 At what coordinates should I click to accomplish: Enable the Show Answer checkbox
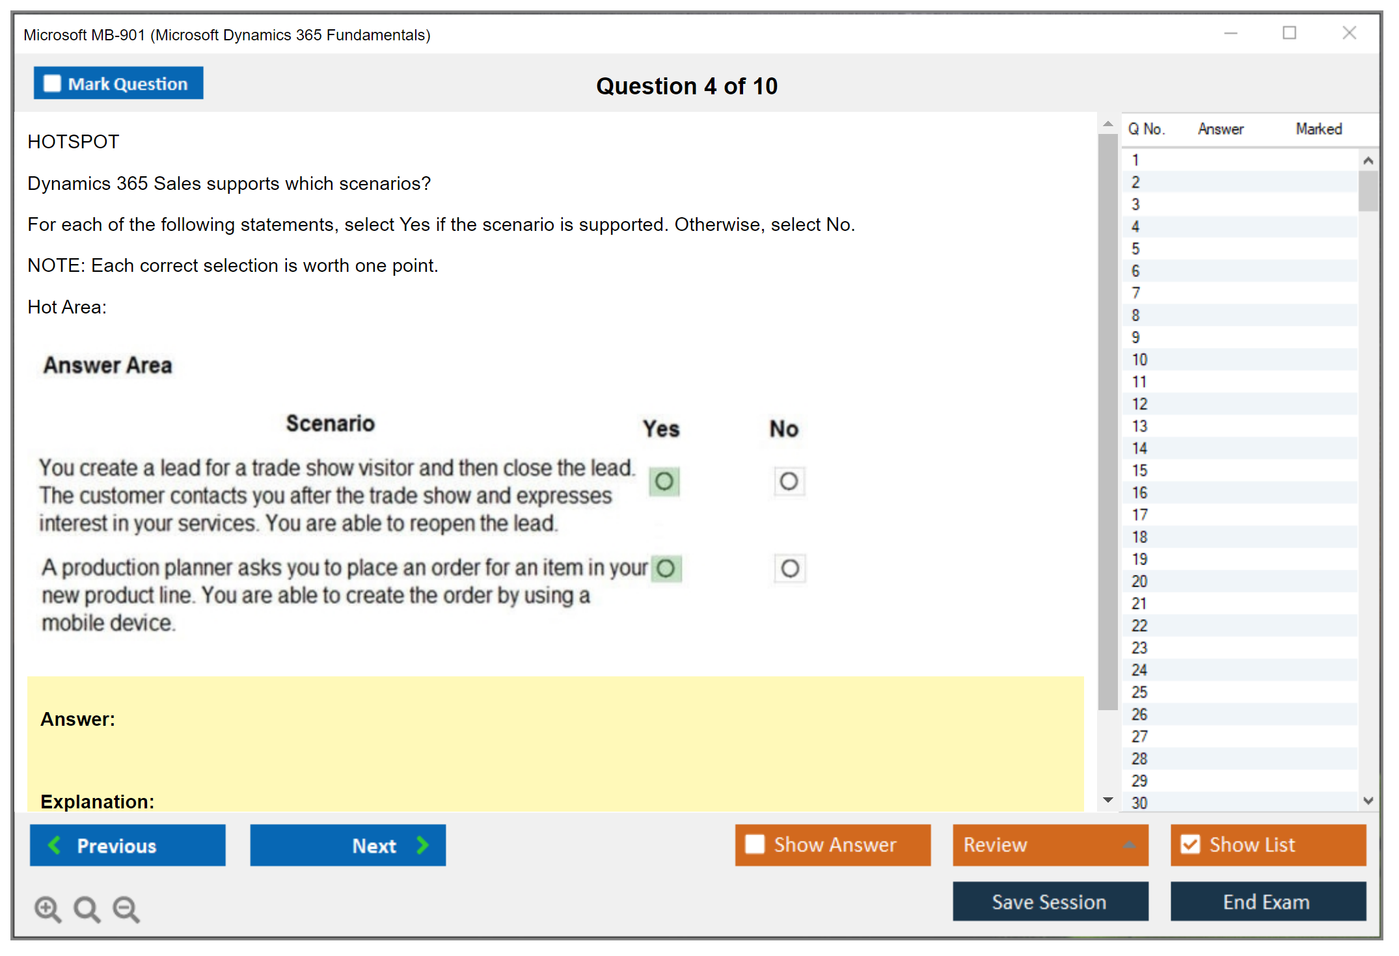click(x=755, y=844)
